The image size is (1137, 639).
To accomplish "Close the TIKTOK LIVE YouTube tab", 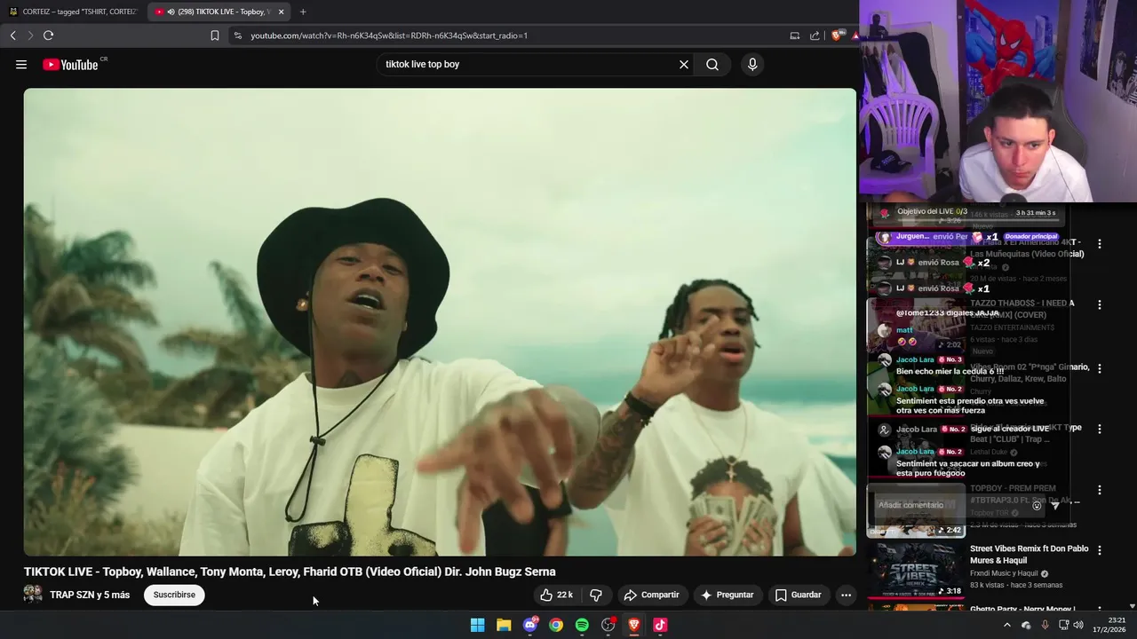I will pyautogui.click(x=282, y=12).
